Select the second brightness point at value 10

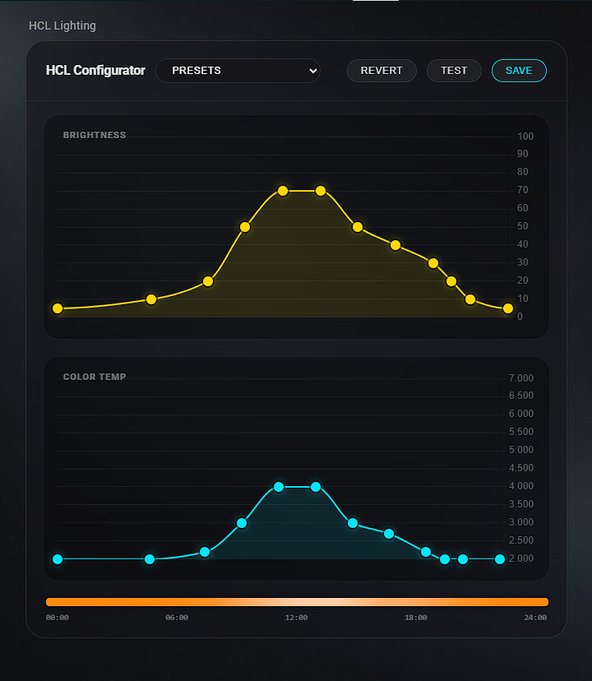pyautogui.click(x=151, y=299)
